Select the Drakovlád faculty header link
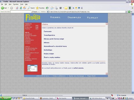 click(x=74, y=17)
